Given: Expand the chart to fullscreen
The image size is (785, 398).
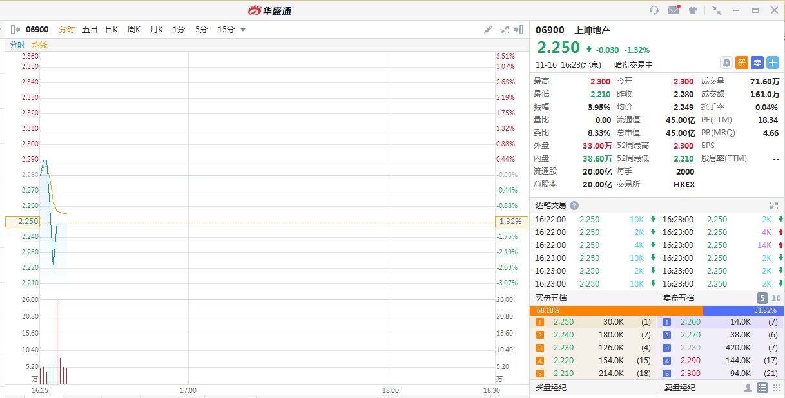Looking at the screenshot, I should 505,30.
